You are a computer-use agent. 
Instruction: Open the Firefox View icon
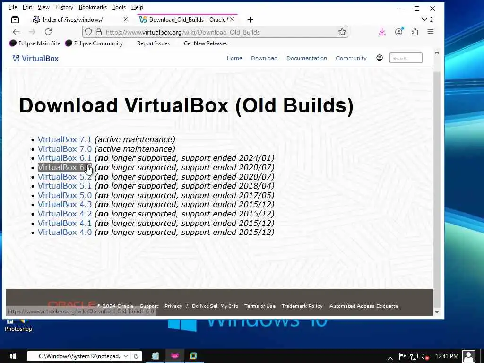[x=15, y=20]
